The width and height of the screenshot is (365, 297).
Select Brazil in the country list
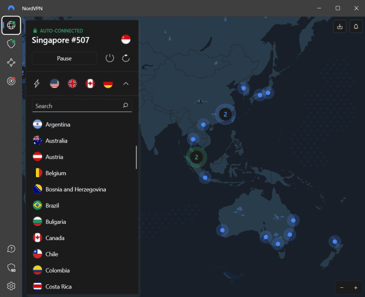pyautogui.click(x=82, y=206)
